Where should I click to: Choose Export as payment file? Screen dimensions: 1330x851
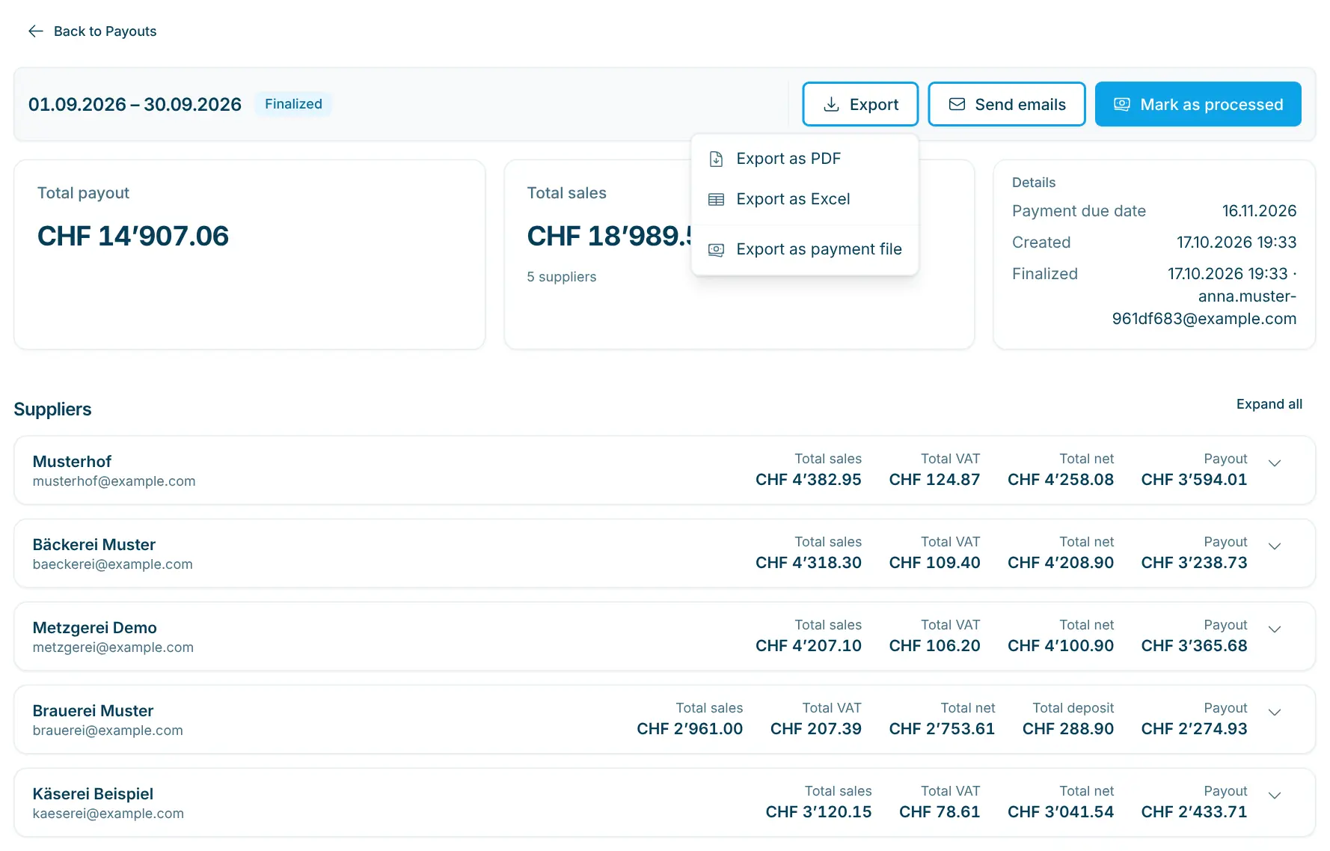pyautogui.click(x=805, y=249)
